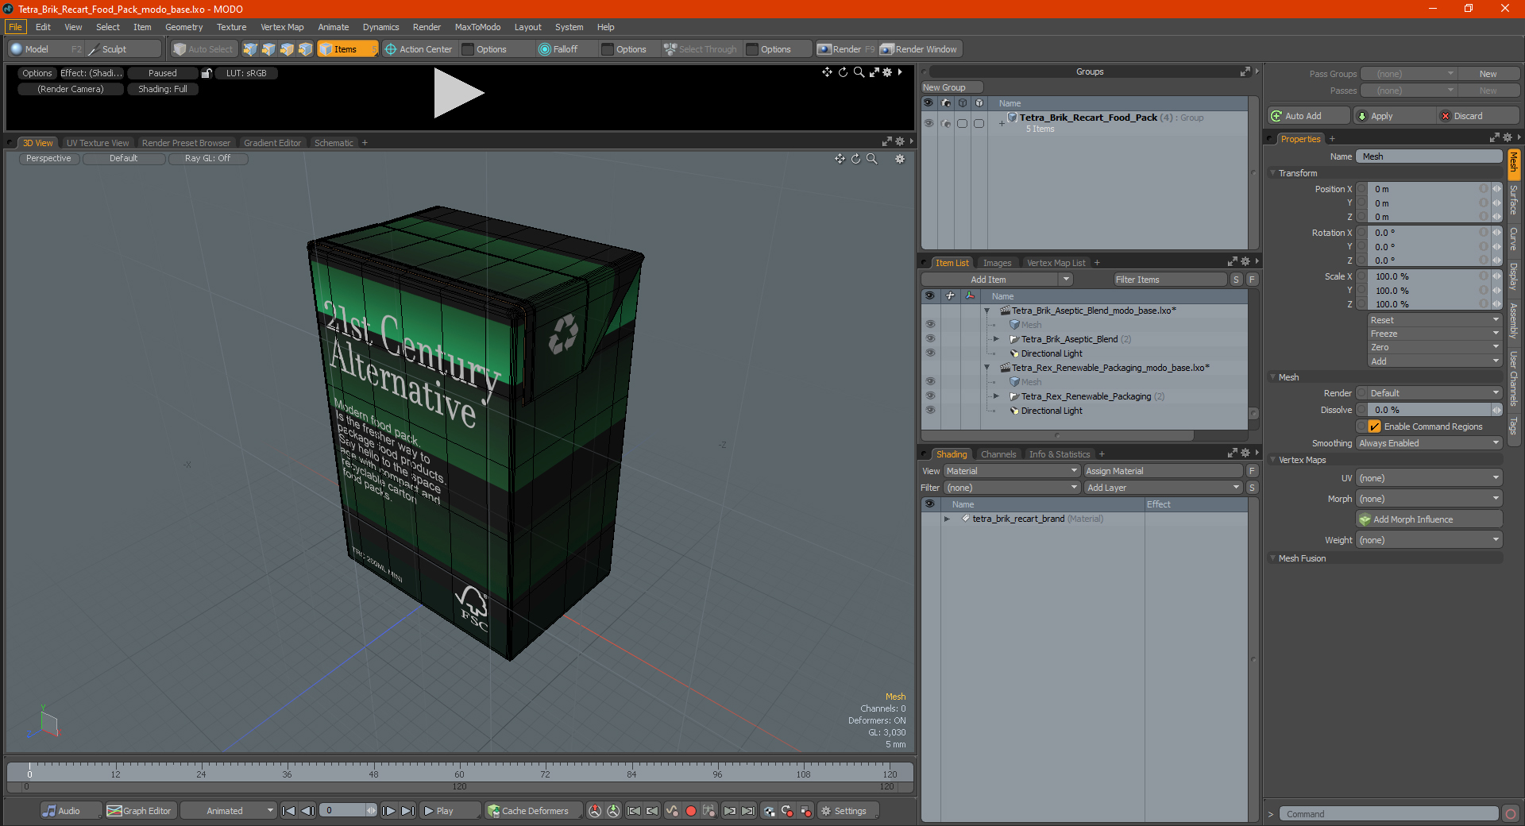Toggle visibility of Tetra_Brik_Aseptic_Blend item

point(930,339)
